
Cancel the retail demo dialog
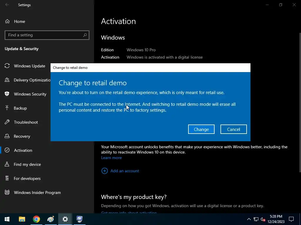pyautogui.click(x=233, y=129)
